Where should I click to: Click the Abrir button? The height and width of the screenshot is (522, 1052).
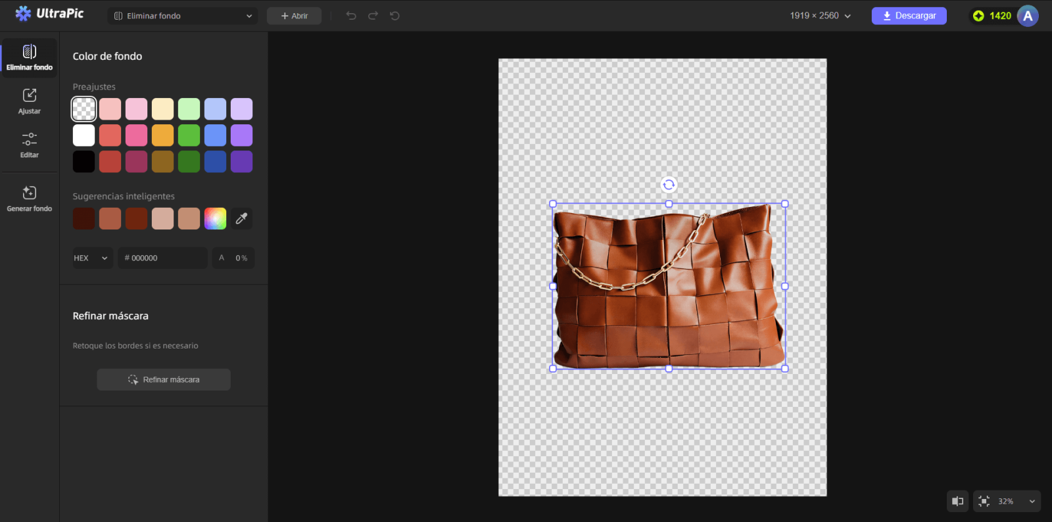tap(294, 16)
